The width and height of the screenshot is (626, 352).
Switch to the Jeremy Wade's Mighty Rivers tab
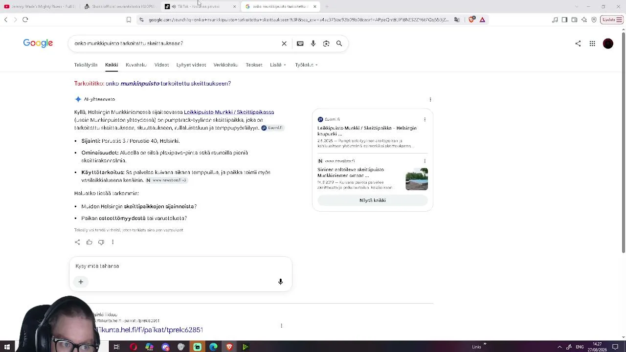click(40, 6)
